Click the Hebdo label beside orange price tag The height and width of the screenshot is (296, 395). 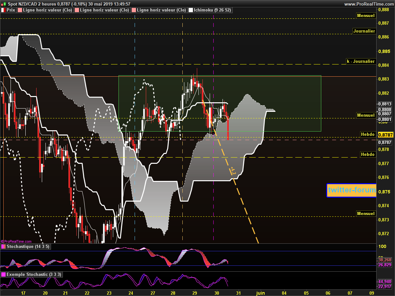coord(367,135)
